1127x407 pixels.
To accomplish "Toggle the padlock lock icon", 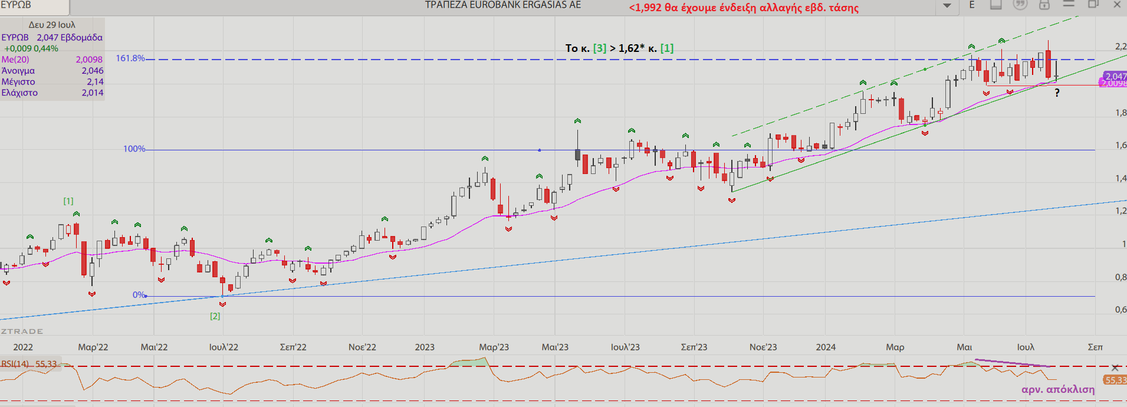I will pos(1044,5).
